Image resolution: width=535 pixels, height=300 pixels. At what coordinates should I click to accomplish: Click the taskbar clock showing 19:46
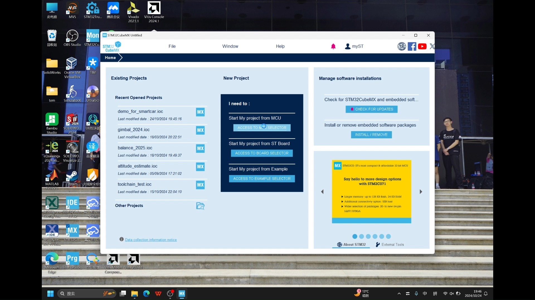[x=473, y=294]
